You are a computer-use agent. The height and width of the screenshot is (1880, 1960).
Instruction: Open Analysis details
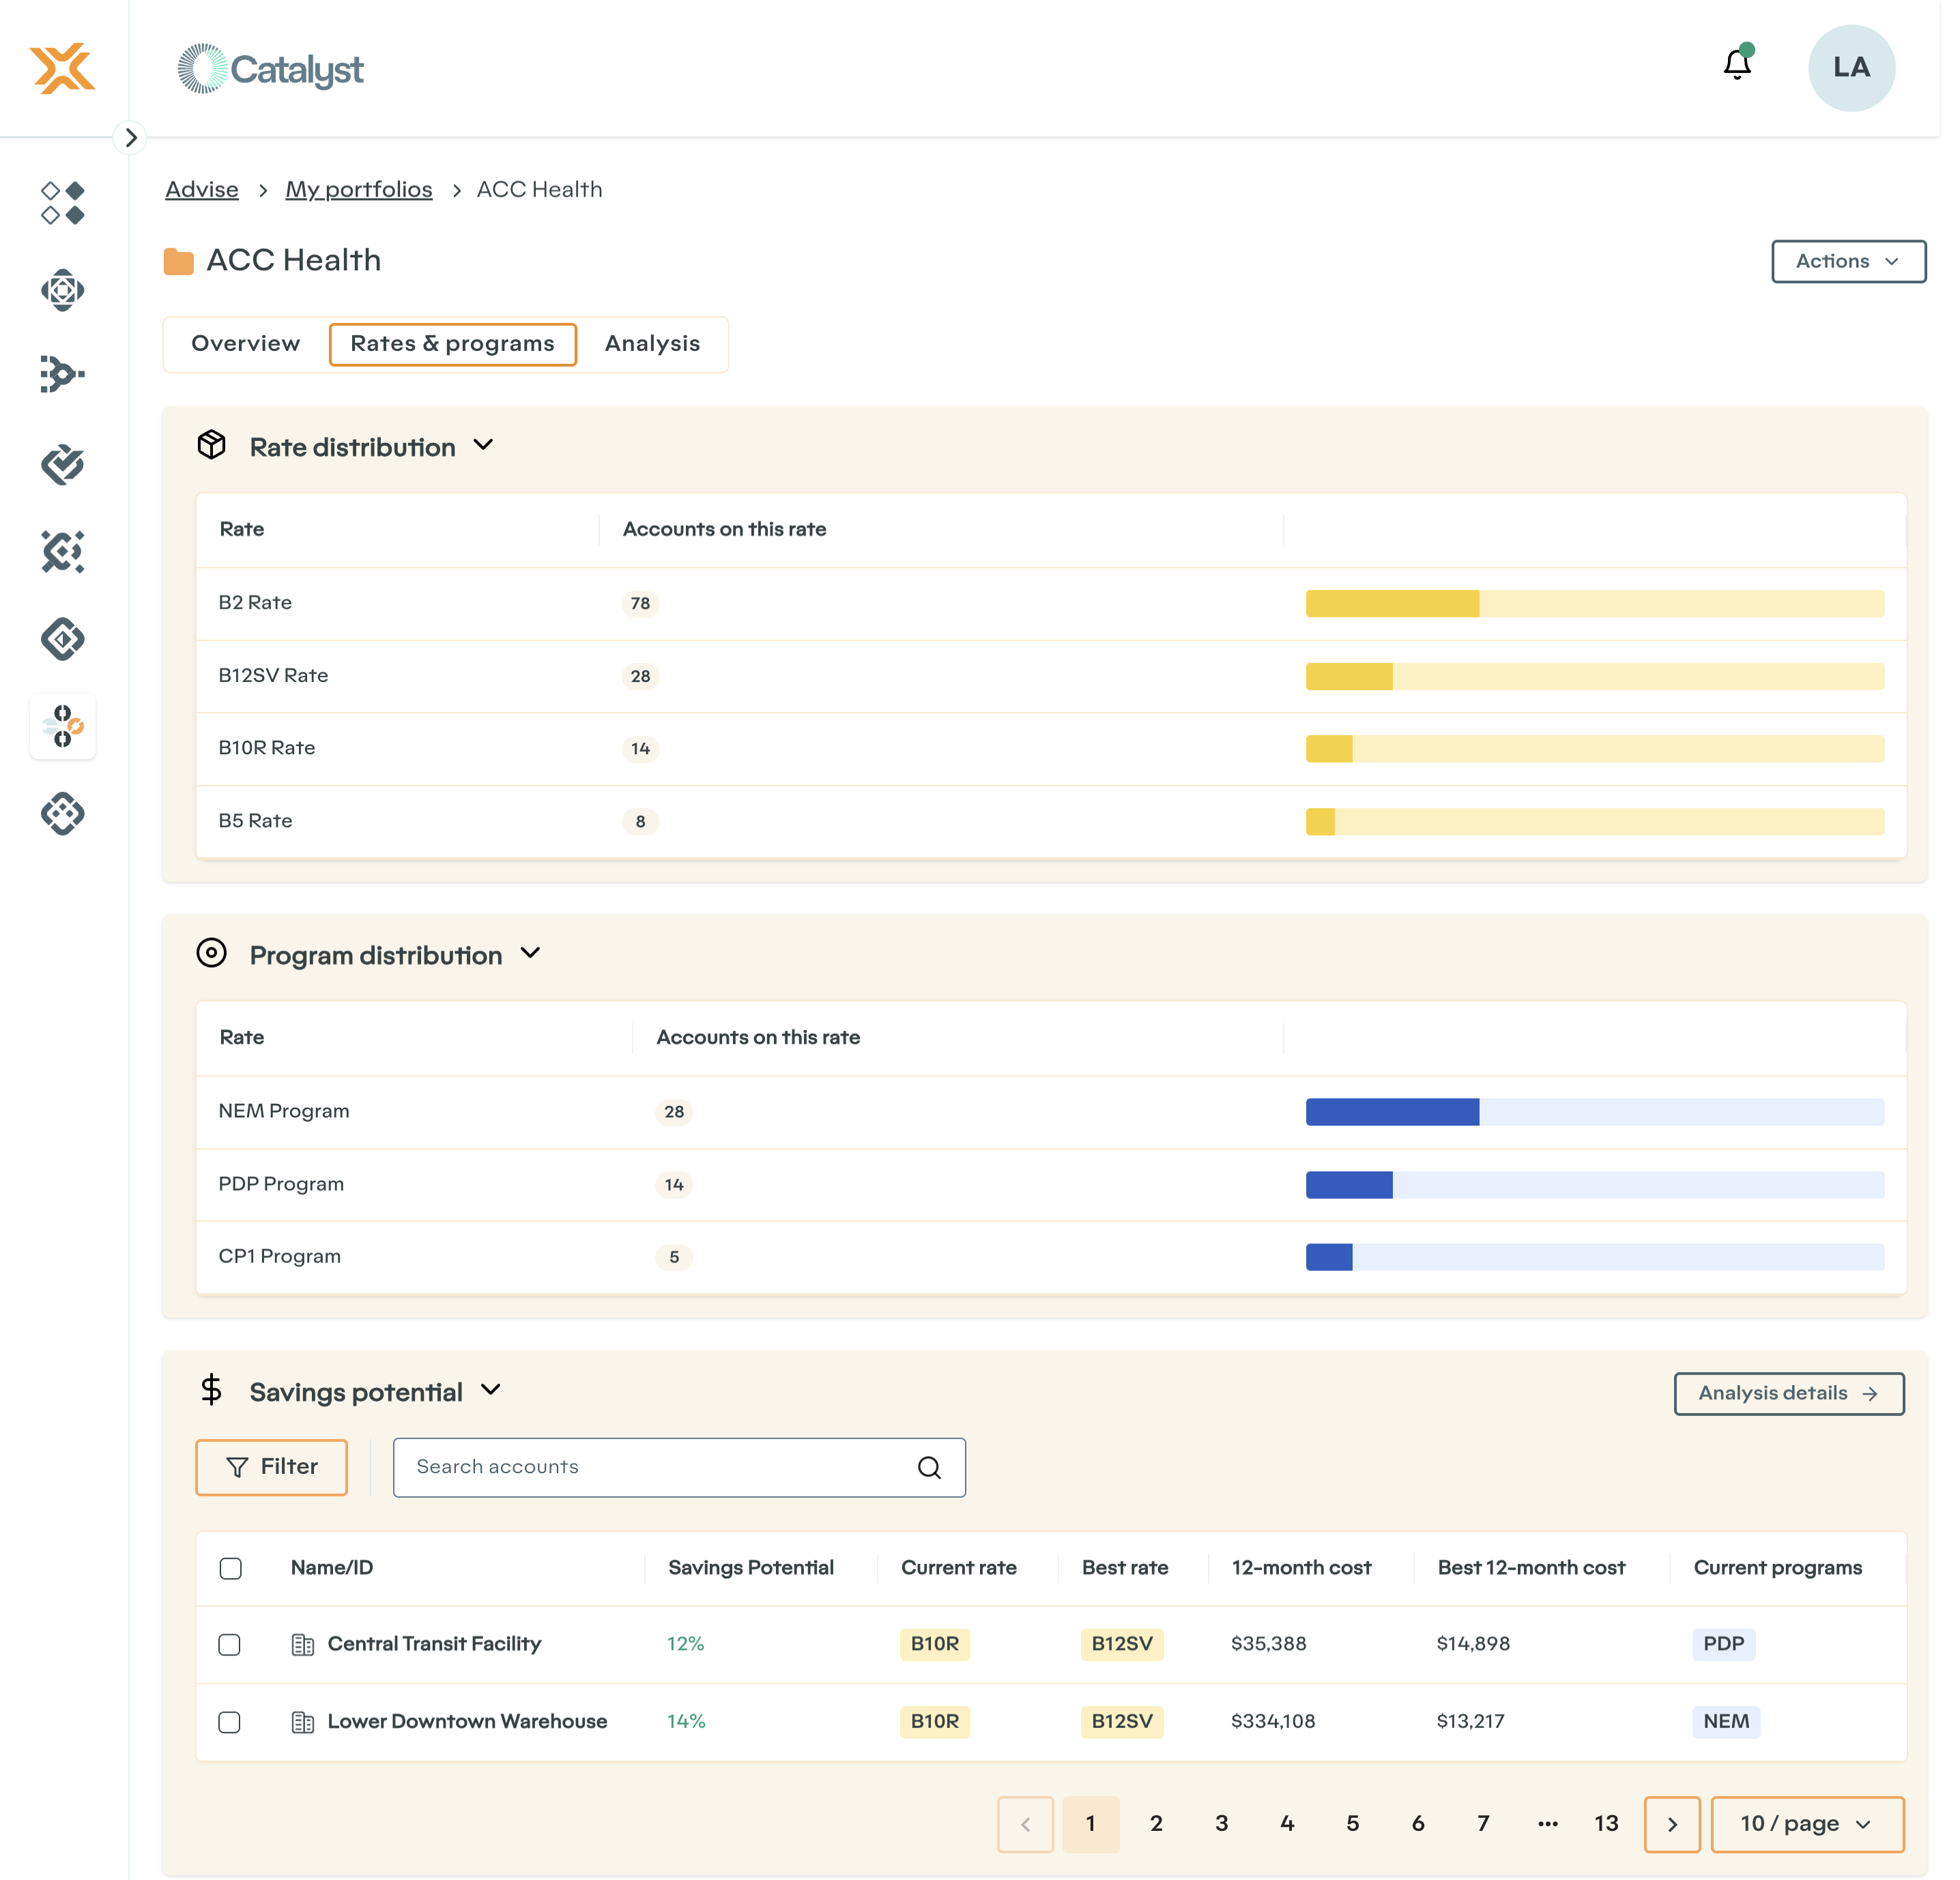(1789, 1394)
